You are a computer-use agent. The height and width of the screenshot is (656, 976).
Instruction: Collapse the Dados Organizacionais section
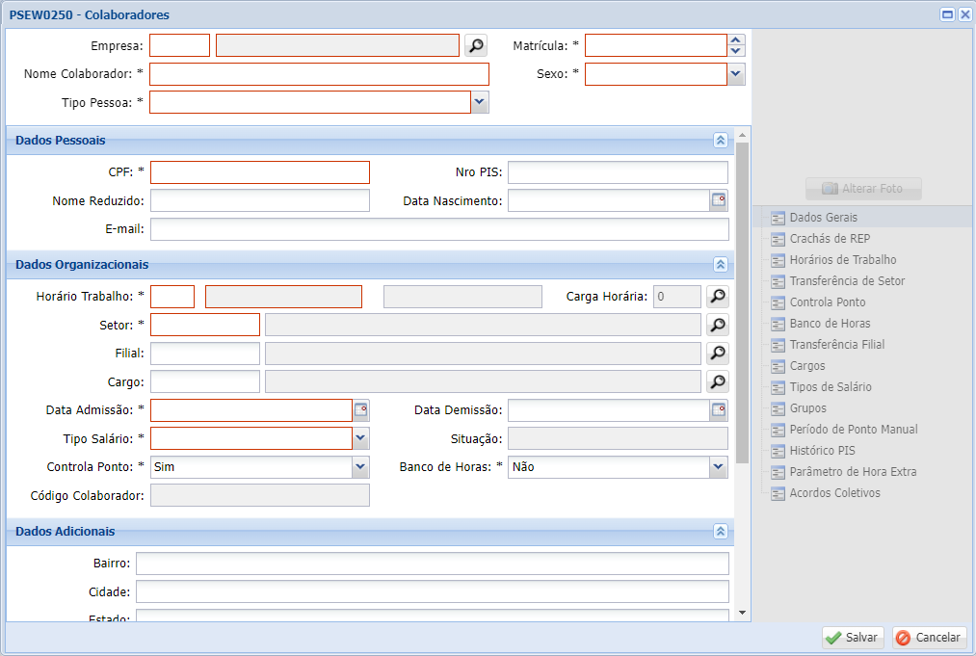[x=720, y=265]
